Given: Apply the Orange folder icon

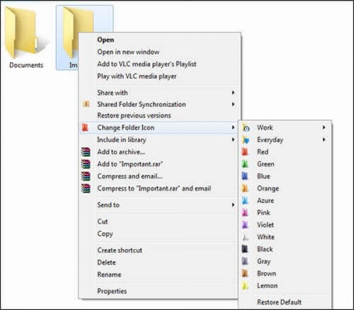Looking at the screenshot, I should [268, 188].
